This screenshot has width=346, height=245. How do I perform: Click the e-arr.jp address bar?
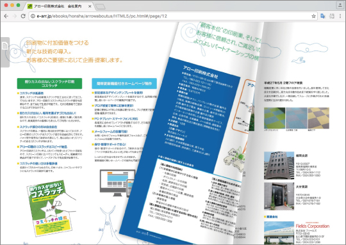coord(173,16)
